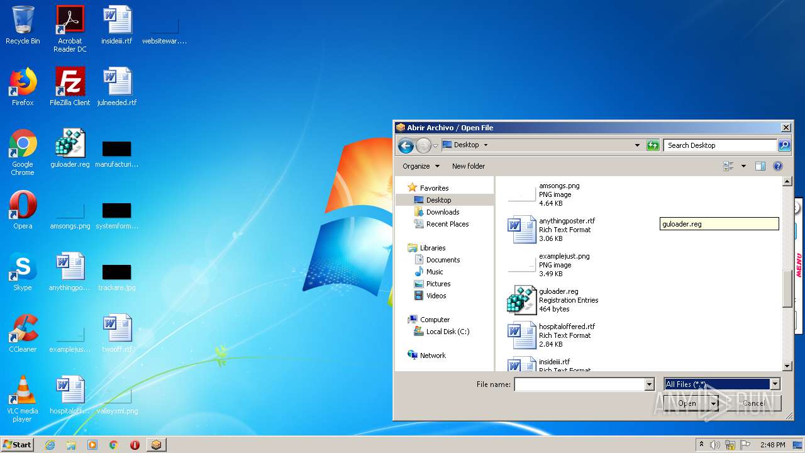
Task: Expand the File name dropdown
Action: (649, 384)
